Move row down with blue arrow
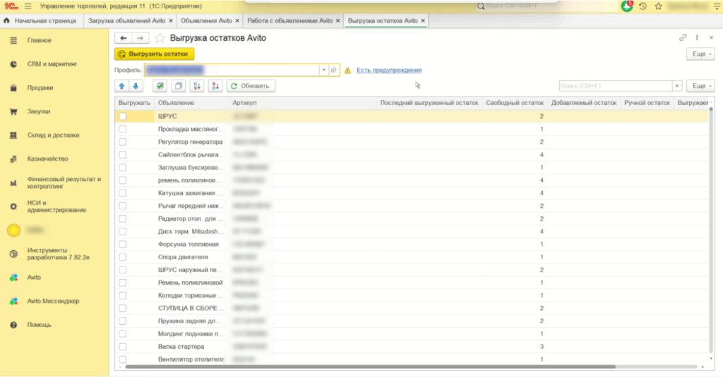Image resolution: width=723 pixels, height=377 pixels. tap(136, 86)
